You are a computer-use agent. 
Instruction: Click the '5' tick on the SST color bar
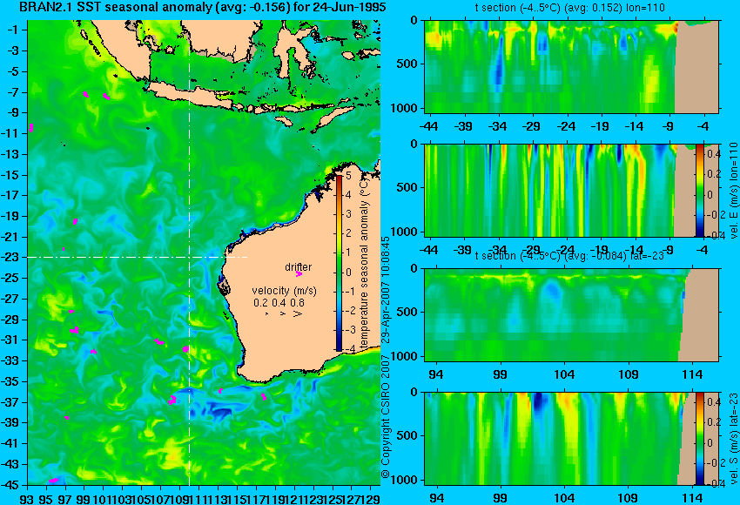pyautogui.click(x=348, y=176)
